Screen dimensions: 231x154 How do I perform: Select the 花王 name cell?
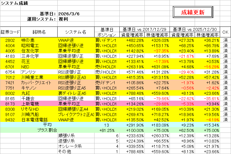39,61
